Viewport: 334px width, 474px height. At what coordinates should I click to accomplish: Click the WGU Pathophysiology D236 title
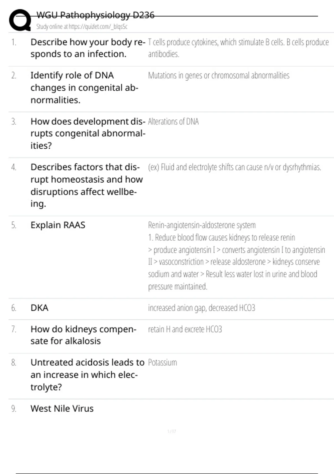click(95, 15)
